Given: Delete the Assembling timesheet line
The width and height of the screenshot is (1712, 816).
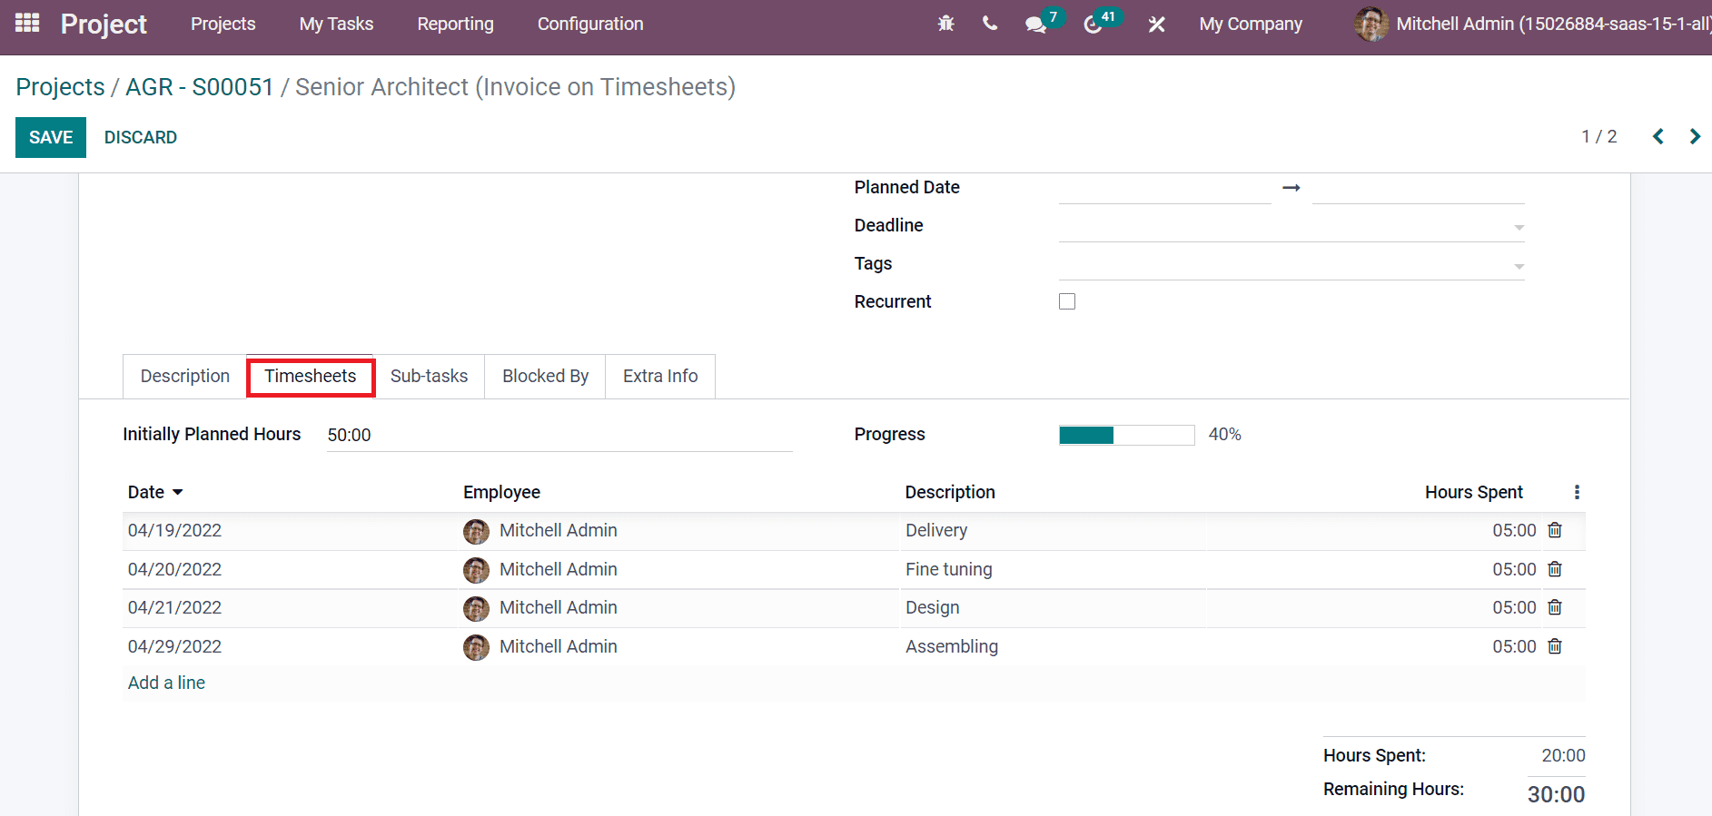Looking at the screenshot, I should (x=1555, y=646).
